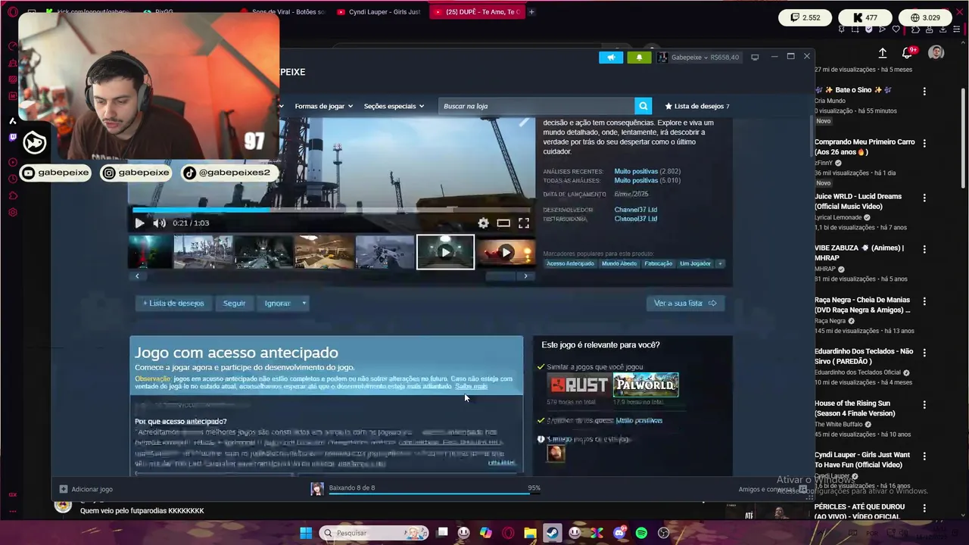The width and height of the screenshot is (969, 545).
Task: Open options for 'Raça Negra - Cheia De Manias'
Action: [924, 301]
